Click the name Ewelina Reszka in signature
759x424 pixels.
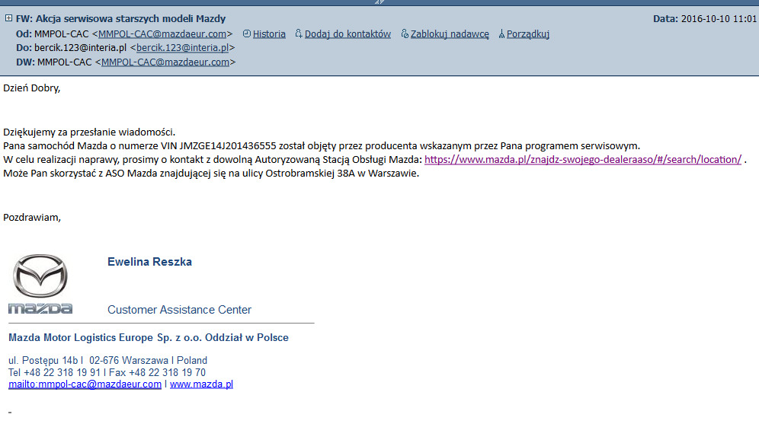(x=149, y=262)
